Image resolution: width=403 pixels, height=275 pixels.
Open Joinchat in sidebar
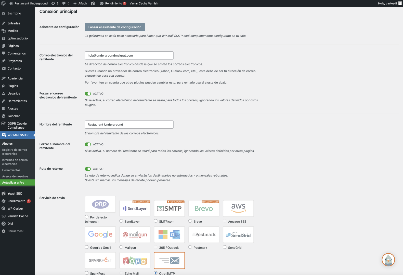[17, 116]
